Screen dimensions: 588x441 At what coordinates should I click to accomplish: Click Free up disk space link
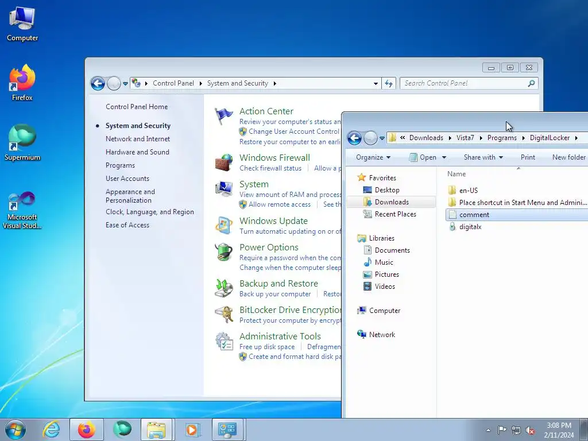[x=267, y=347]
